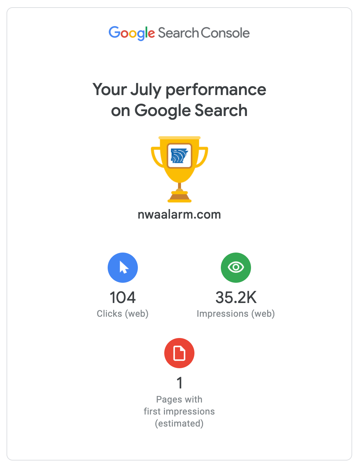The height and width of the screenshot is (466, 358).
Task: Click the 'on Google Search' heading line
Action: click(179, 110)
